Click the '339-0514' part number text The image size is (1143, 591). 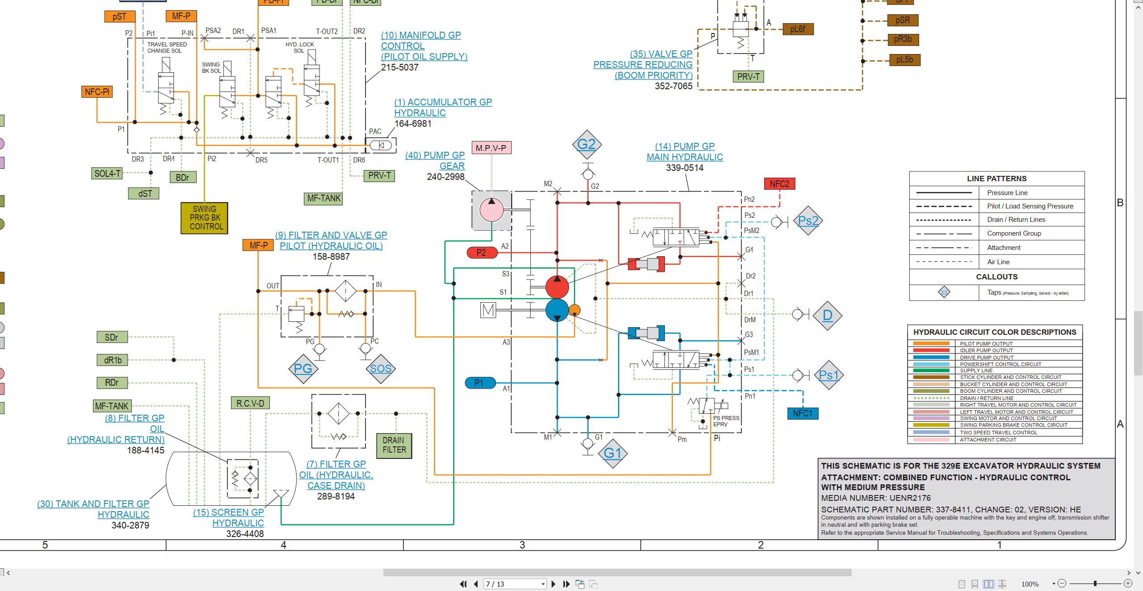click(685, 168)
